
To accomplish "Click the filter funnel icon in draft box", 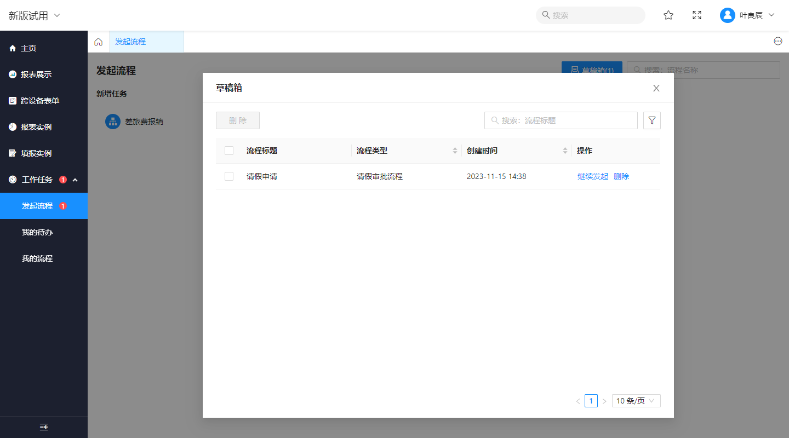I will click(651, 120).
